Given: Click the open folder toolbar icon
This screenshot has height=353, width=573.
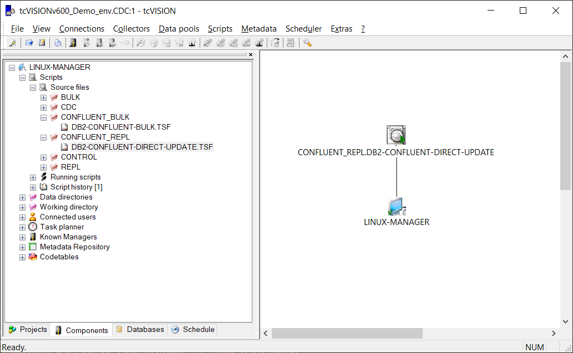Looking at the screenshot, I should coord(29,43).
